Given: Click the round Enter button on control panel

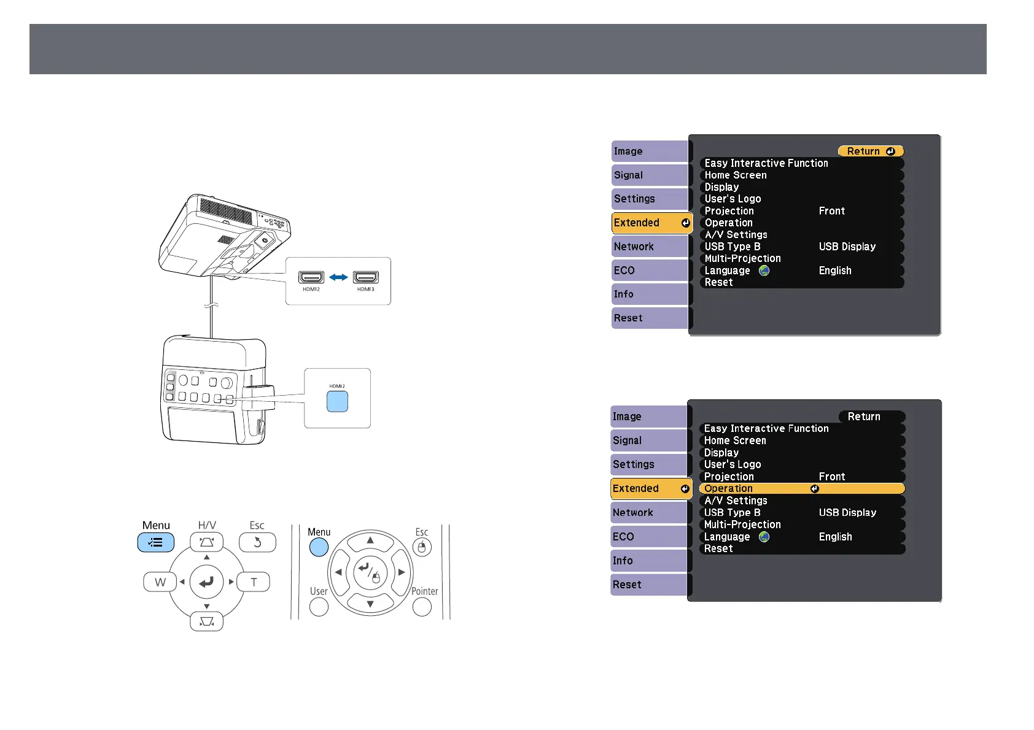Looking at the screenshot, I should 206,582.
